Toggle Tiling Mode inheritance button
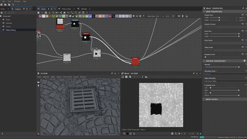The width and height of the screenshot is (247, 139). (x=242, y=47)
